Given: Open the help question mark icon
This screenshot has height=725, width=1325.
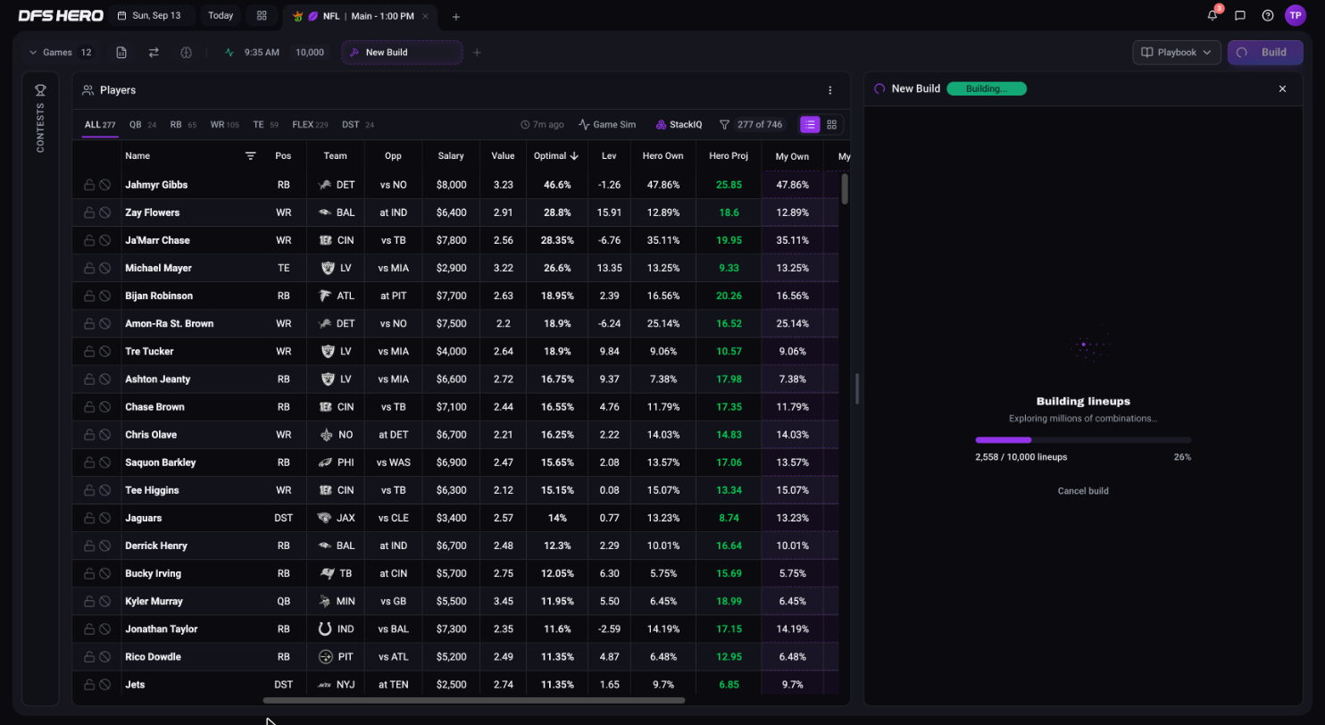Looking at the screenshot, I should (1268, 15).
